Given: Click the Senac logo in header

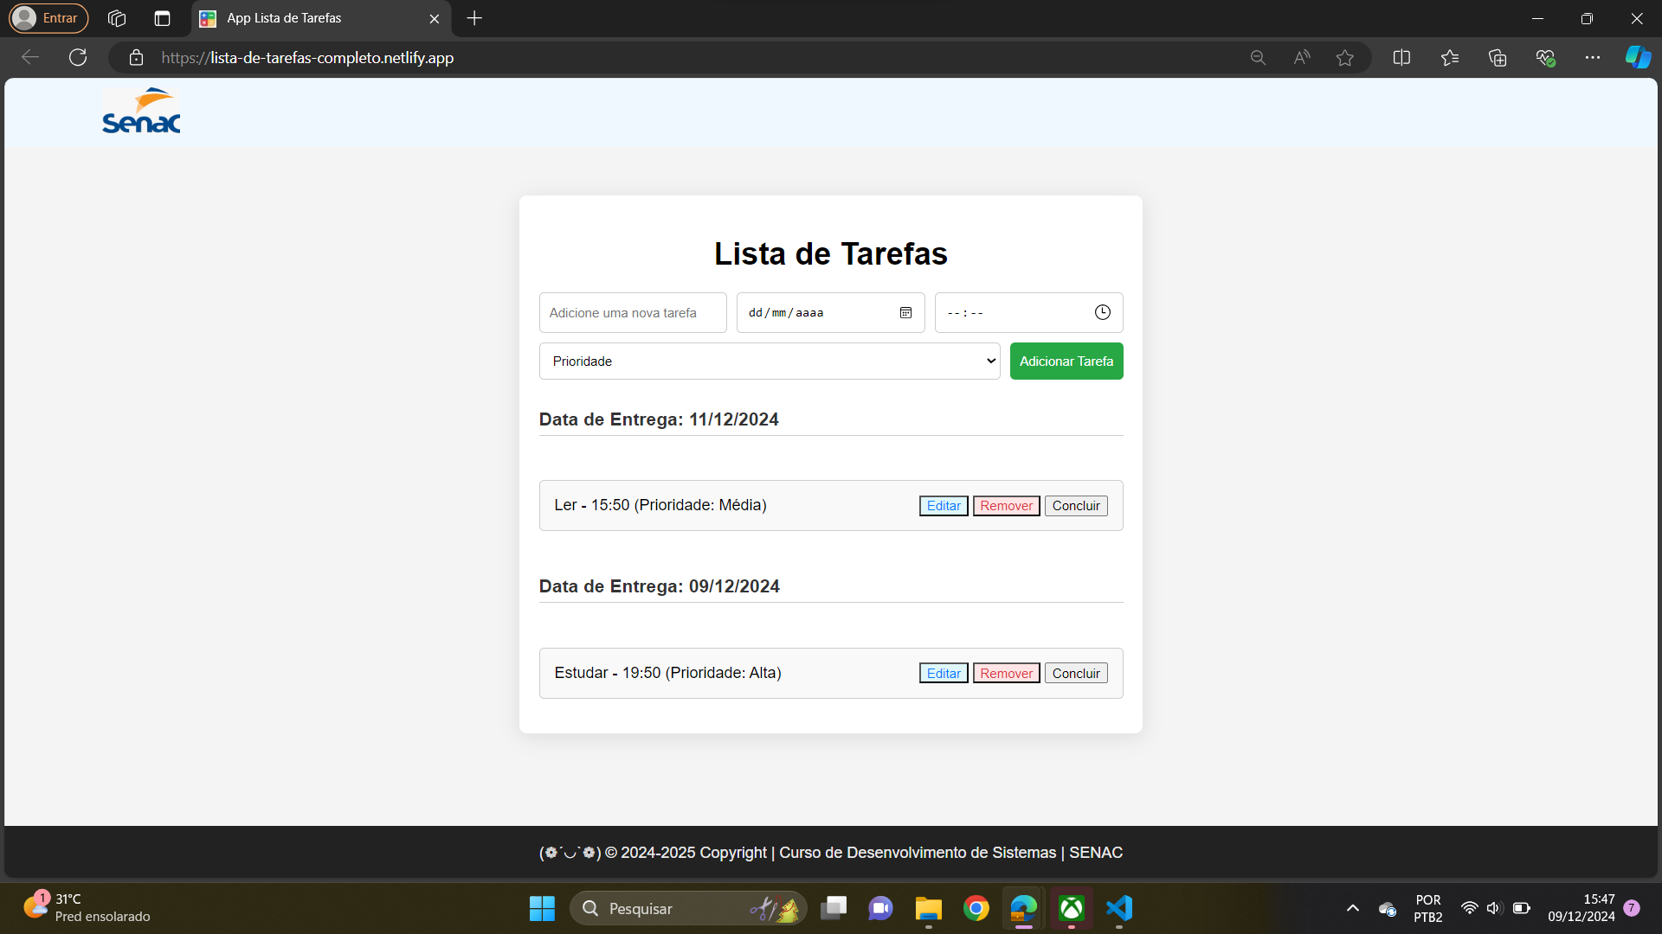Looking at the screenshot, I should pyautogui.click(x=141, y=111).
